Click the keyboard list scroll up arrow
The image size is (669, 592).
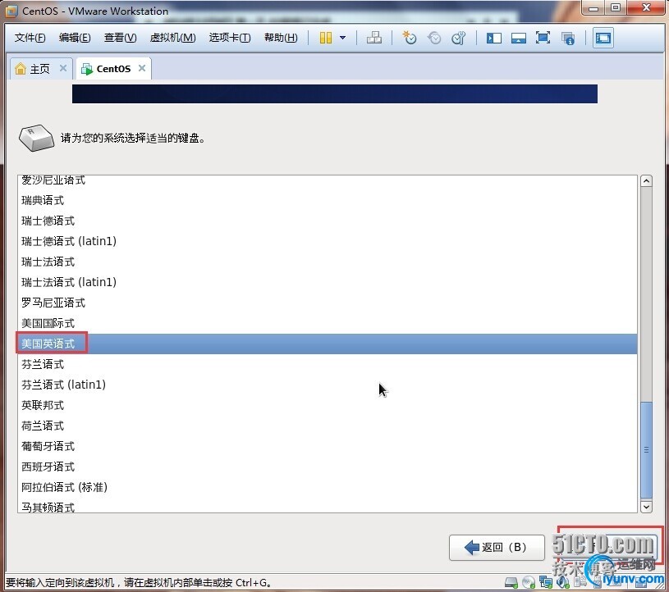point(646,181)
